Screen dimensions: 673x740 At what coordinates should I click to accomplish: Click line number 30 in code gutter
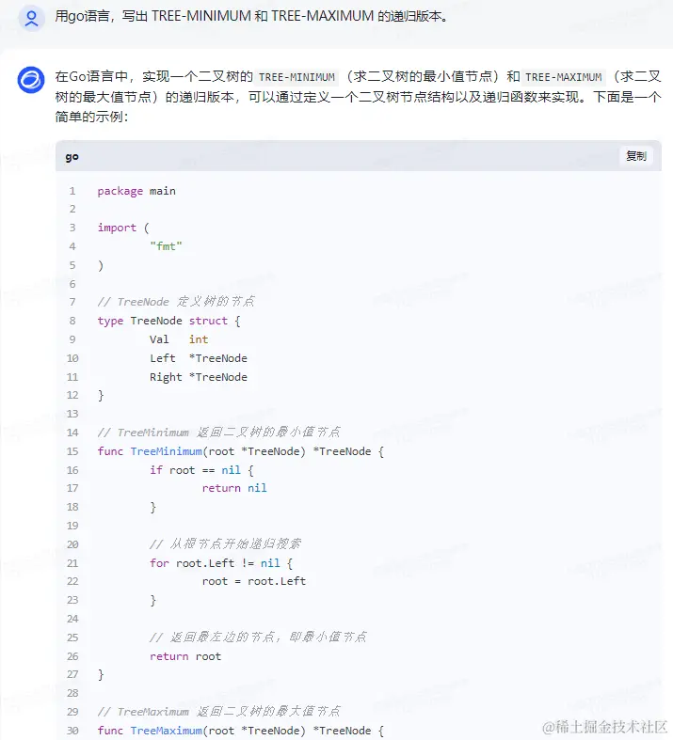[72, 731]
